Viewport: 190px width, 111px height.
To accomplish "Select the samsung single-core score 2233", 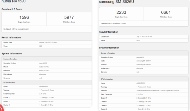I will 121,12.
